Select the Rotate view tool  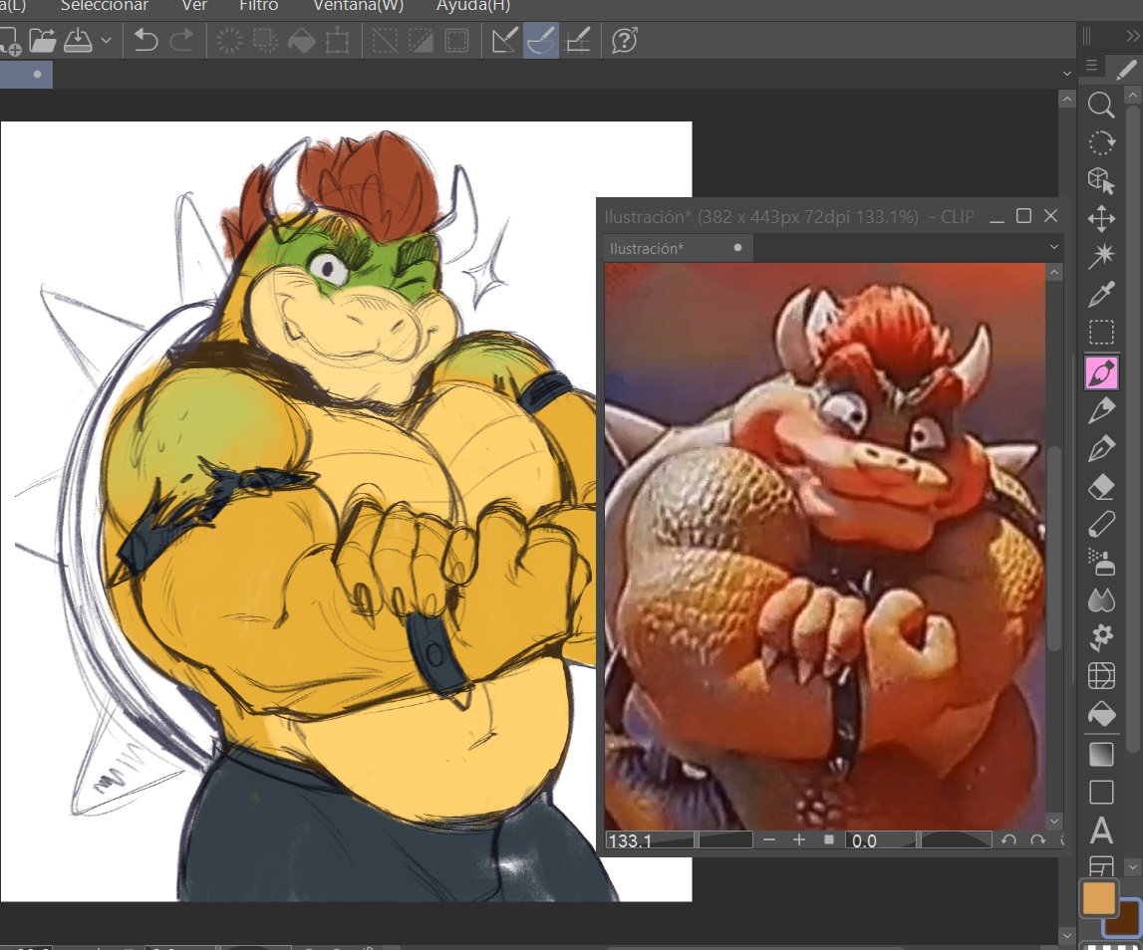1101,142
